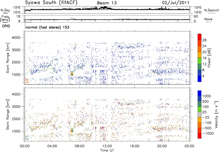Click the '-1000' velocity tick label
219x152 pixels.
tap(208, 133)
